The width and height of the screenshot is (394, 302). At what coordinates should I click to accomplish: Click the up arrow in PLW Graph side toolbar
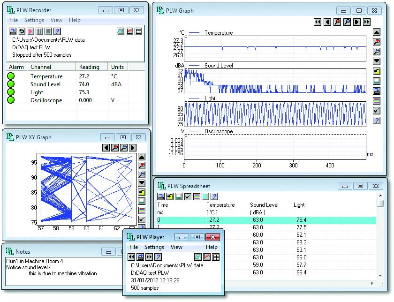(x=377, y=32)
